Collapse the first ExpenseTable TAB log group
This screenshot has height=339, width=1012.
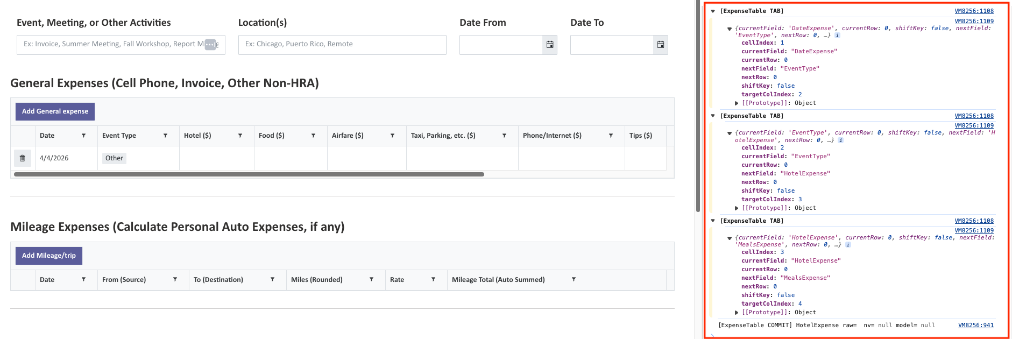pyautogui.click(x=713, y=11)
